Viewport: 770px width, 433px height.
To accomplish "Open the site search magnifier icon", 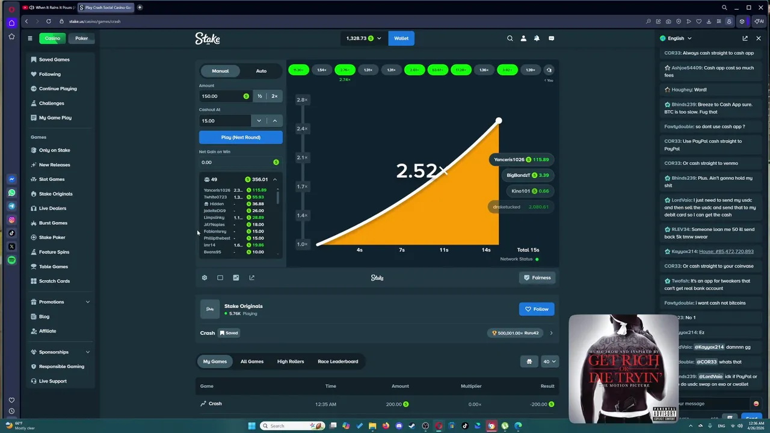I will point(510,38).
